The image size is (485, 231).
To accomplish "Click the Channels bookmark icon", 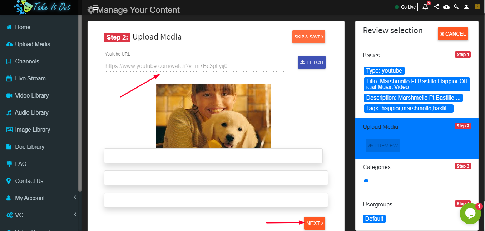I will 9,61.
